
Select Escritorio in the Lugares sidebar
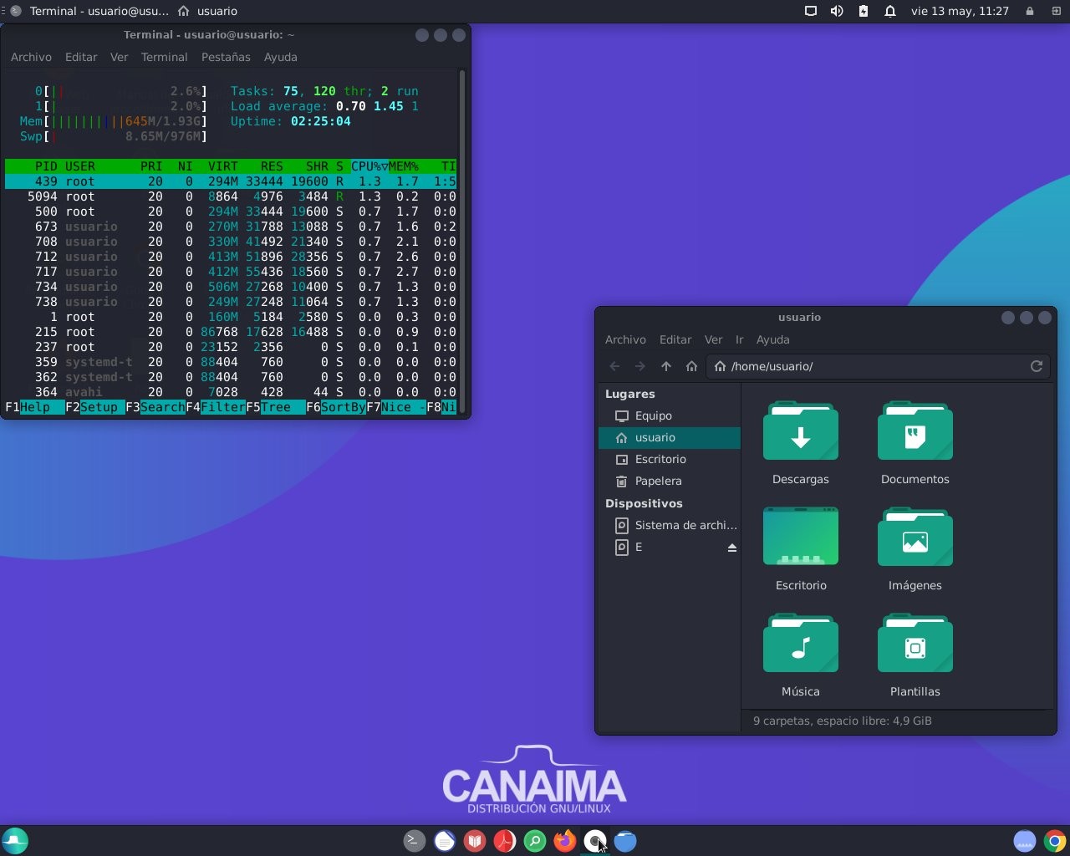pyautogui.click(x=670, y=459)
